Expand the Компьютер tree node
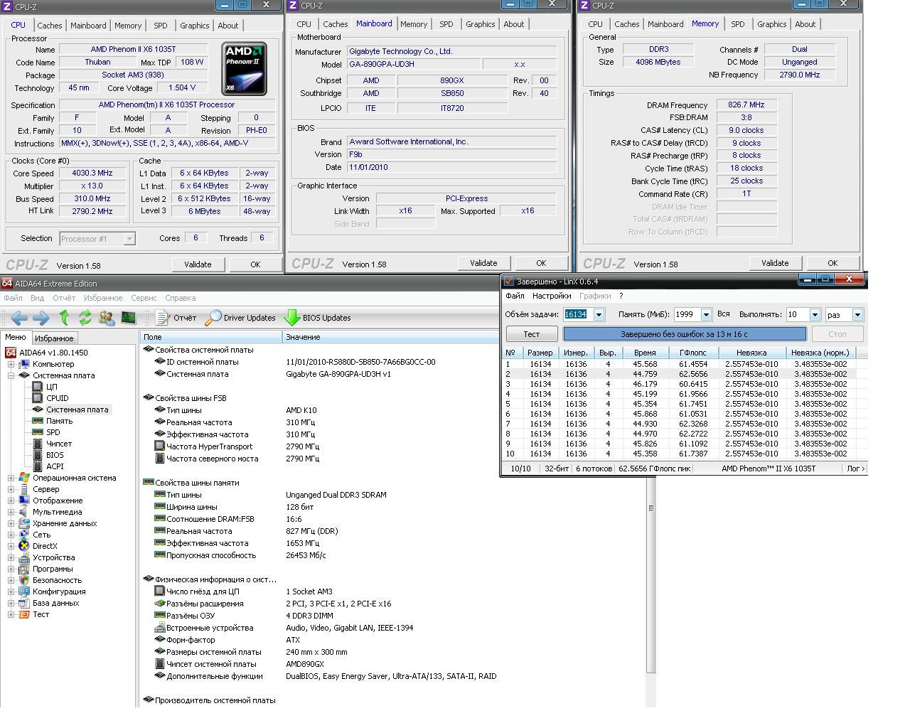The width and height of the screenshot is (910, 728). coord(11,364)
